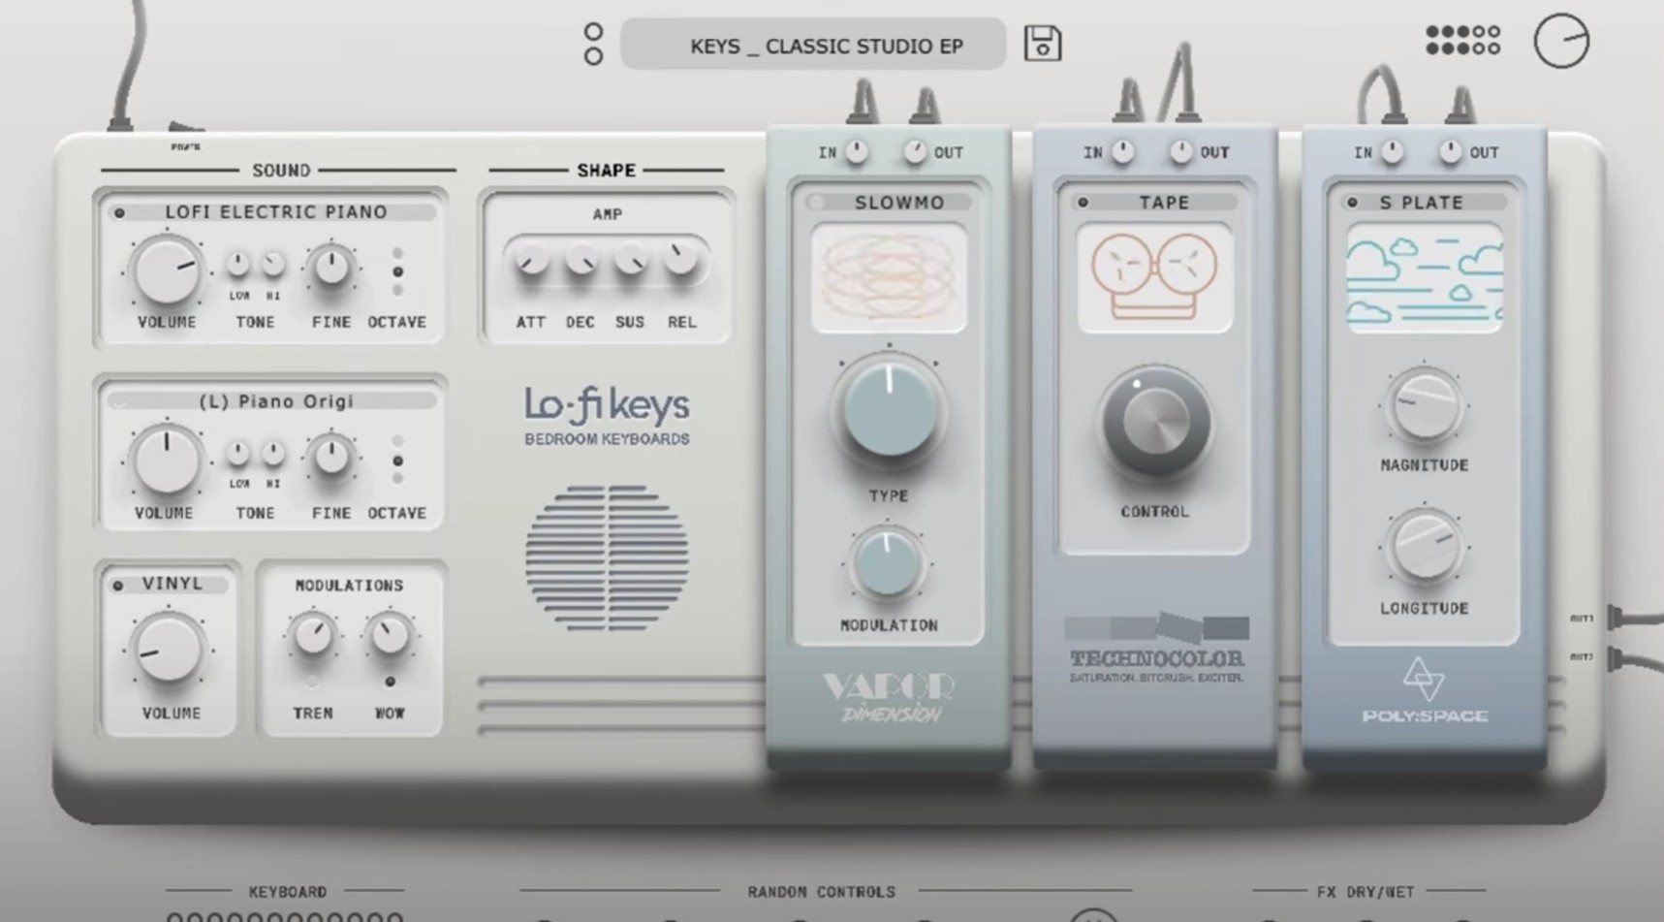Click the MAGNITUDE knob on Poly:Space pedal

coord(1424,406)
